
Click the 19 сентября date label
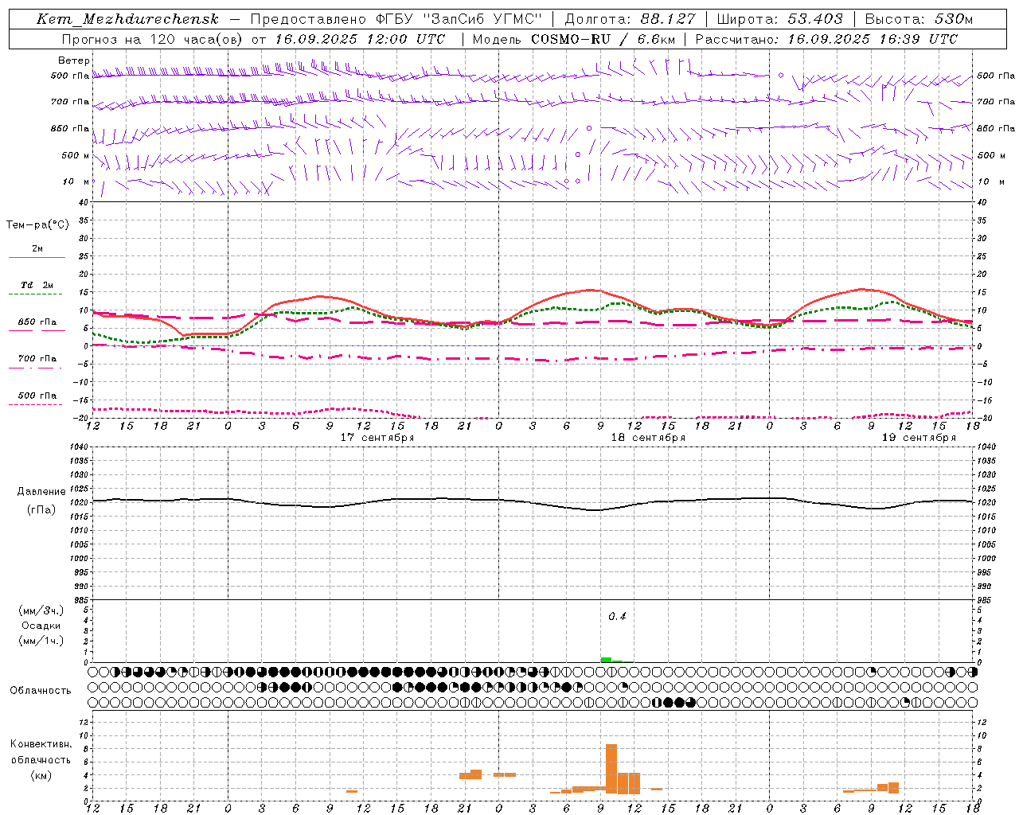tap(919, 438)
